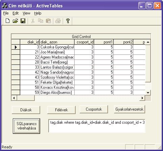
Task: Click the Save floppy disk icon
Action: (x=23, y=21)
